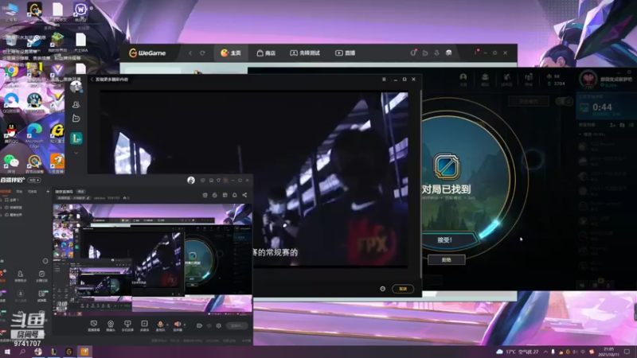
Task: Go back in WeGame with the back arrow
Action: 190,53
